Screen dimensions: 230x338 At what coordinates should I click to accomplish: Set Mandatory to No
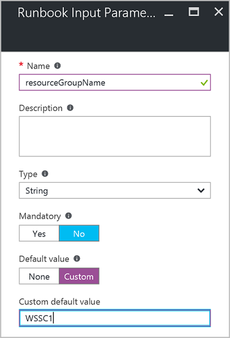(x=79, y=234)
